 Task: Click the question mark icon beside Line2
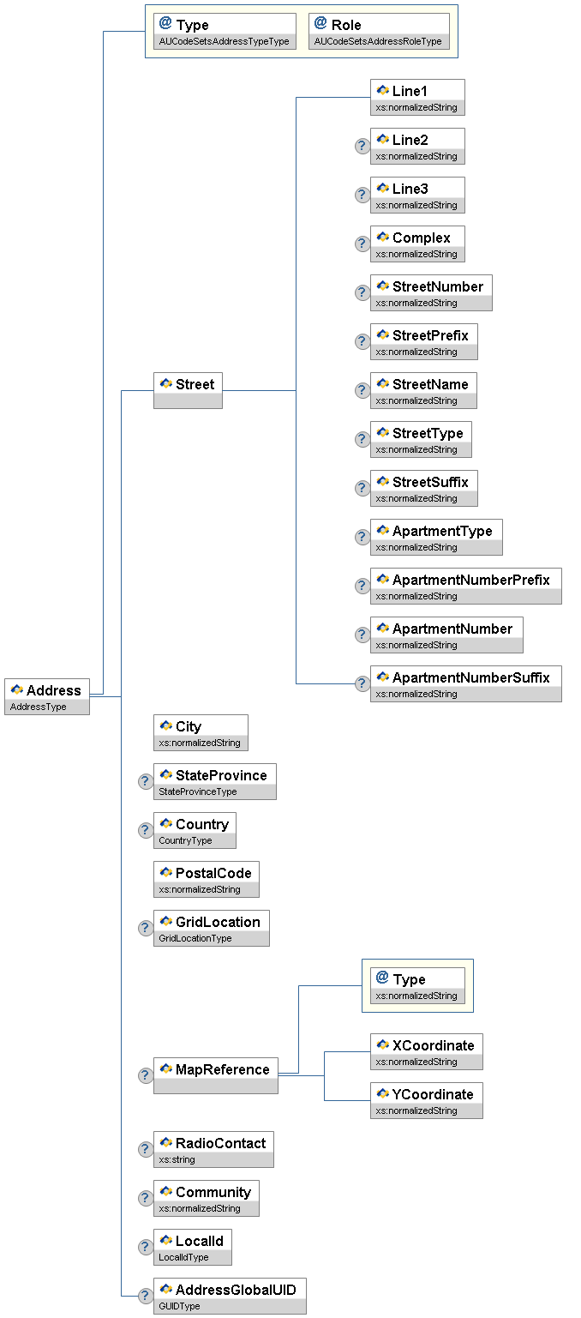[362, 146]
